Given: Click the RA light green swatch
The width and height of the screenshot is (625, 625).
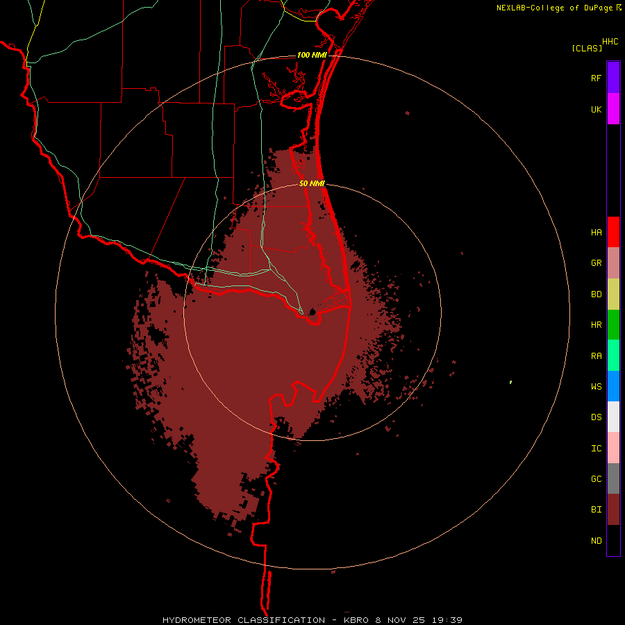Looking at the screenshot, I should coord(613,356).
